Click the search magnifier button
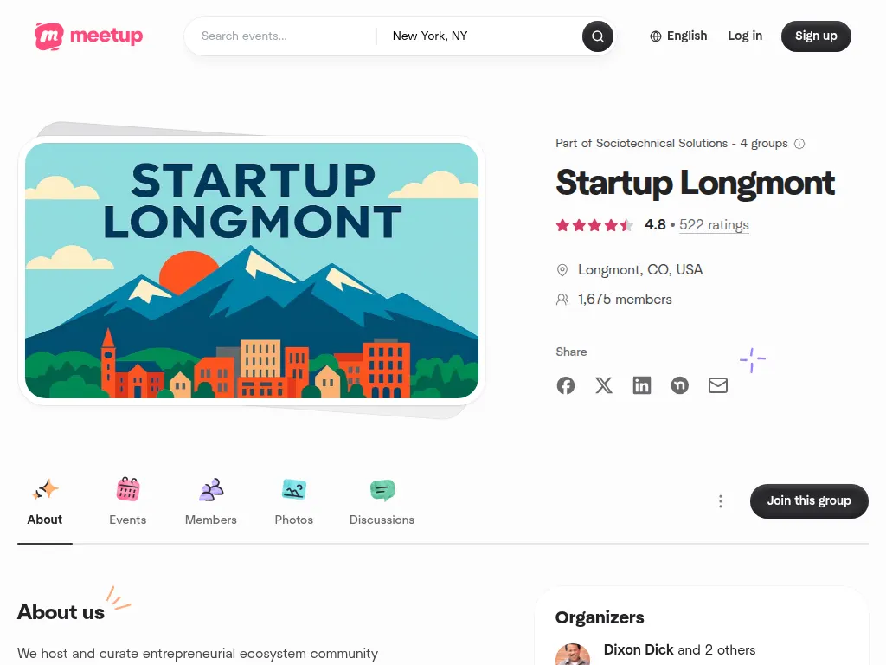The height and width of the screenshot is (665, 886). point(597,36)
